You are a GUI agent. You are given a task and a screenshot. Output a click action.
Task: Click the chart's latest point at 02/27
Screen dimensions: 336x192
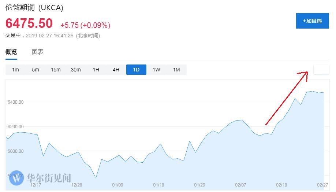pos(324,92)
